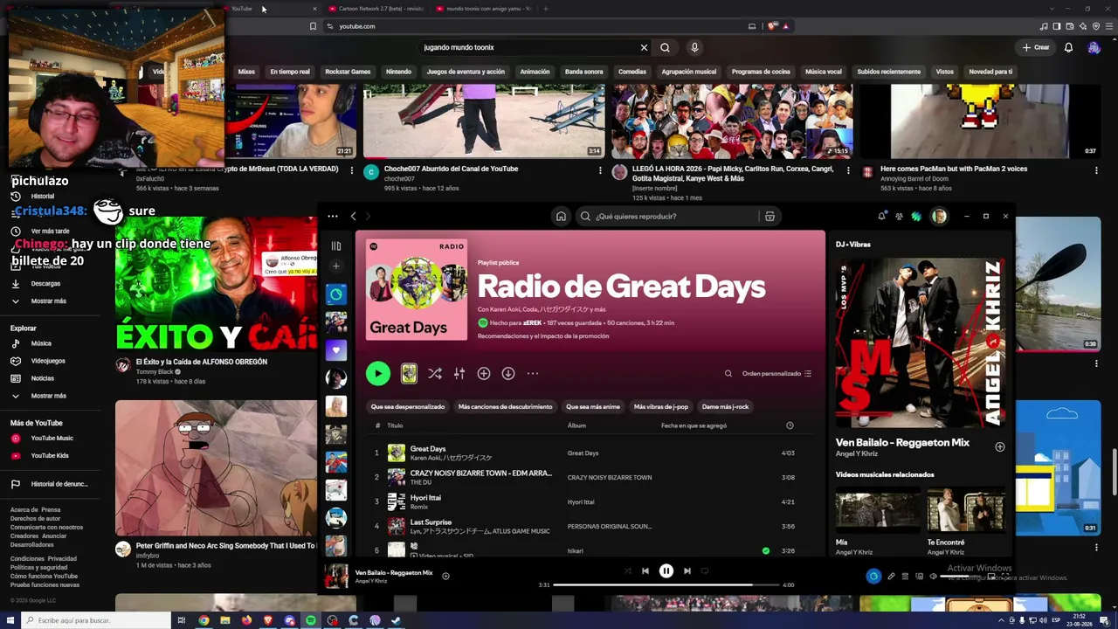This screenshot has width=1118, height=629.
Task: Open the Orden personalizado sort dropdown
Action: coord(776,374)
